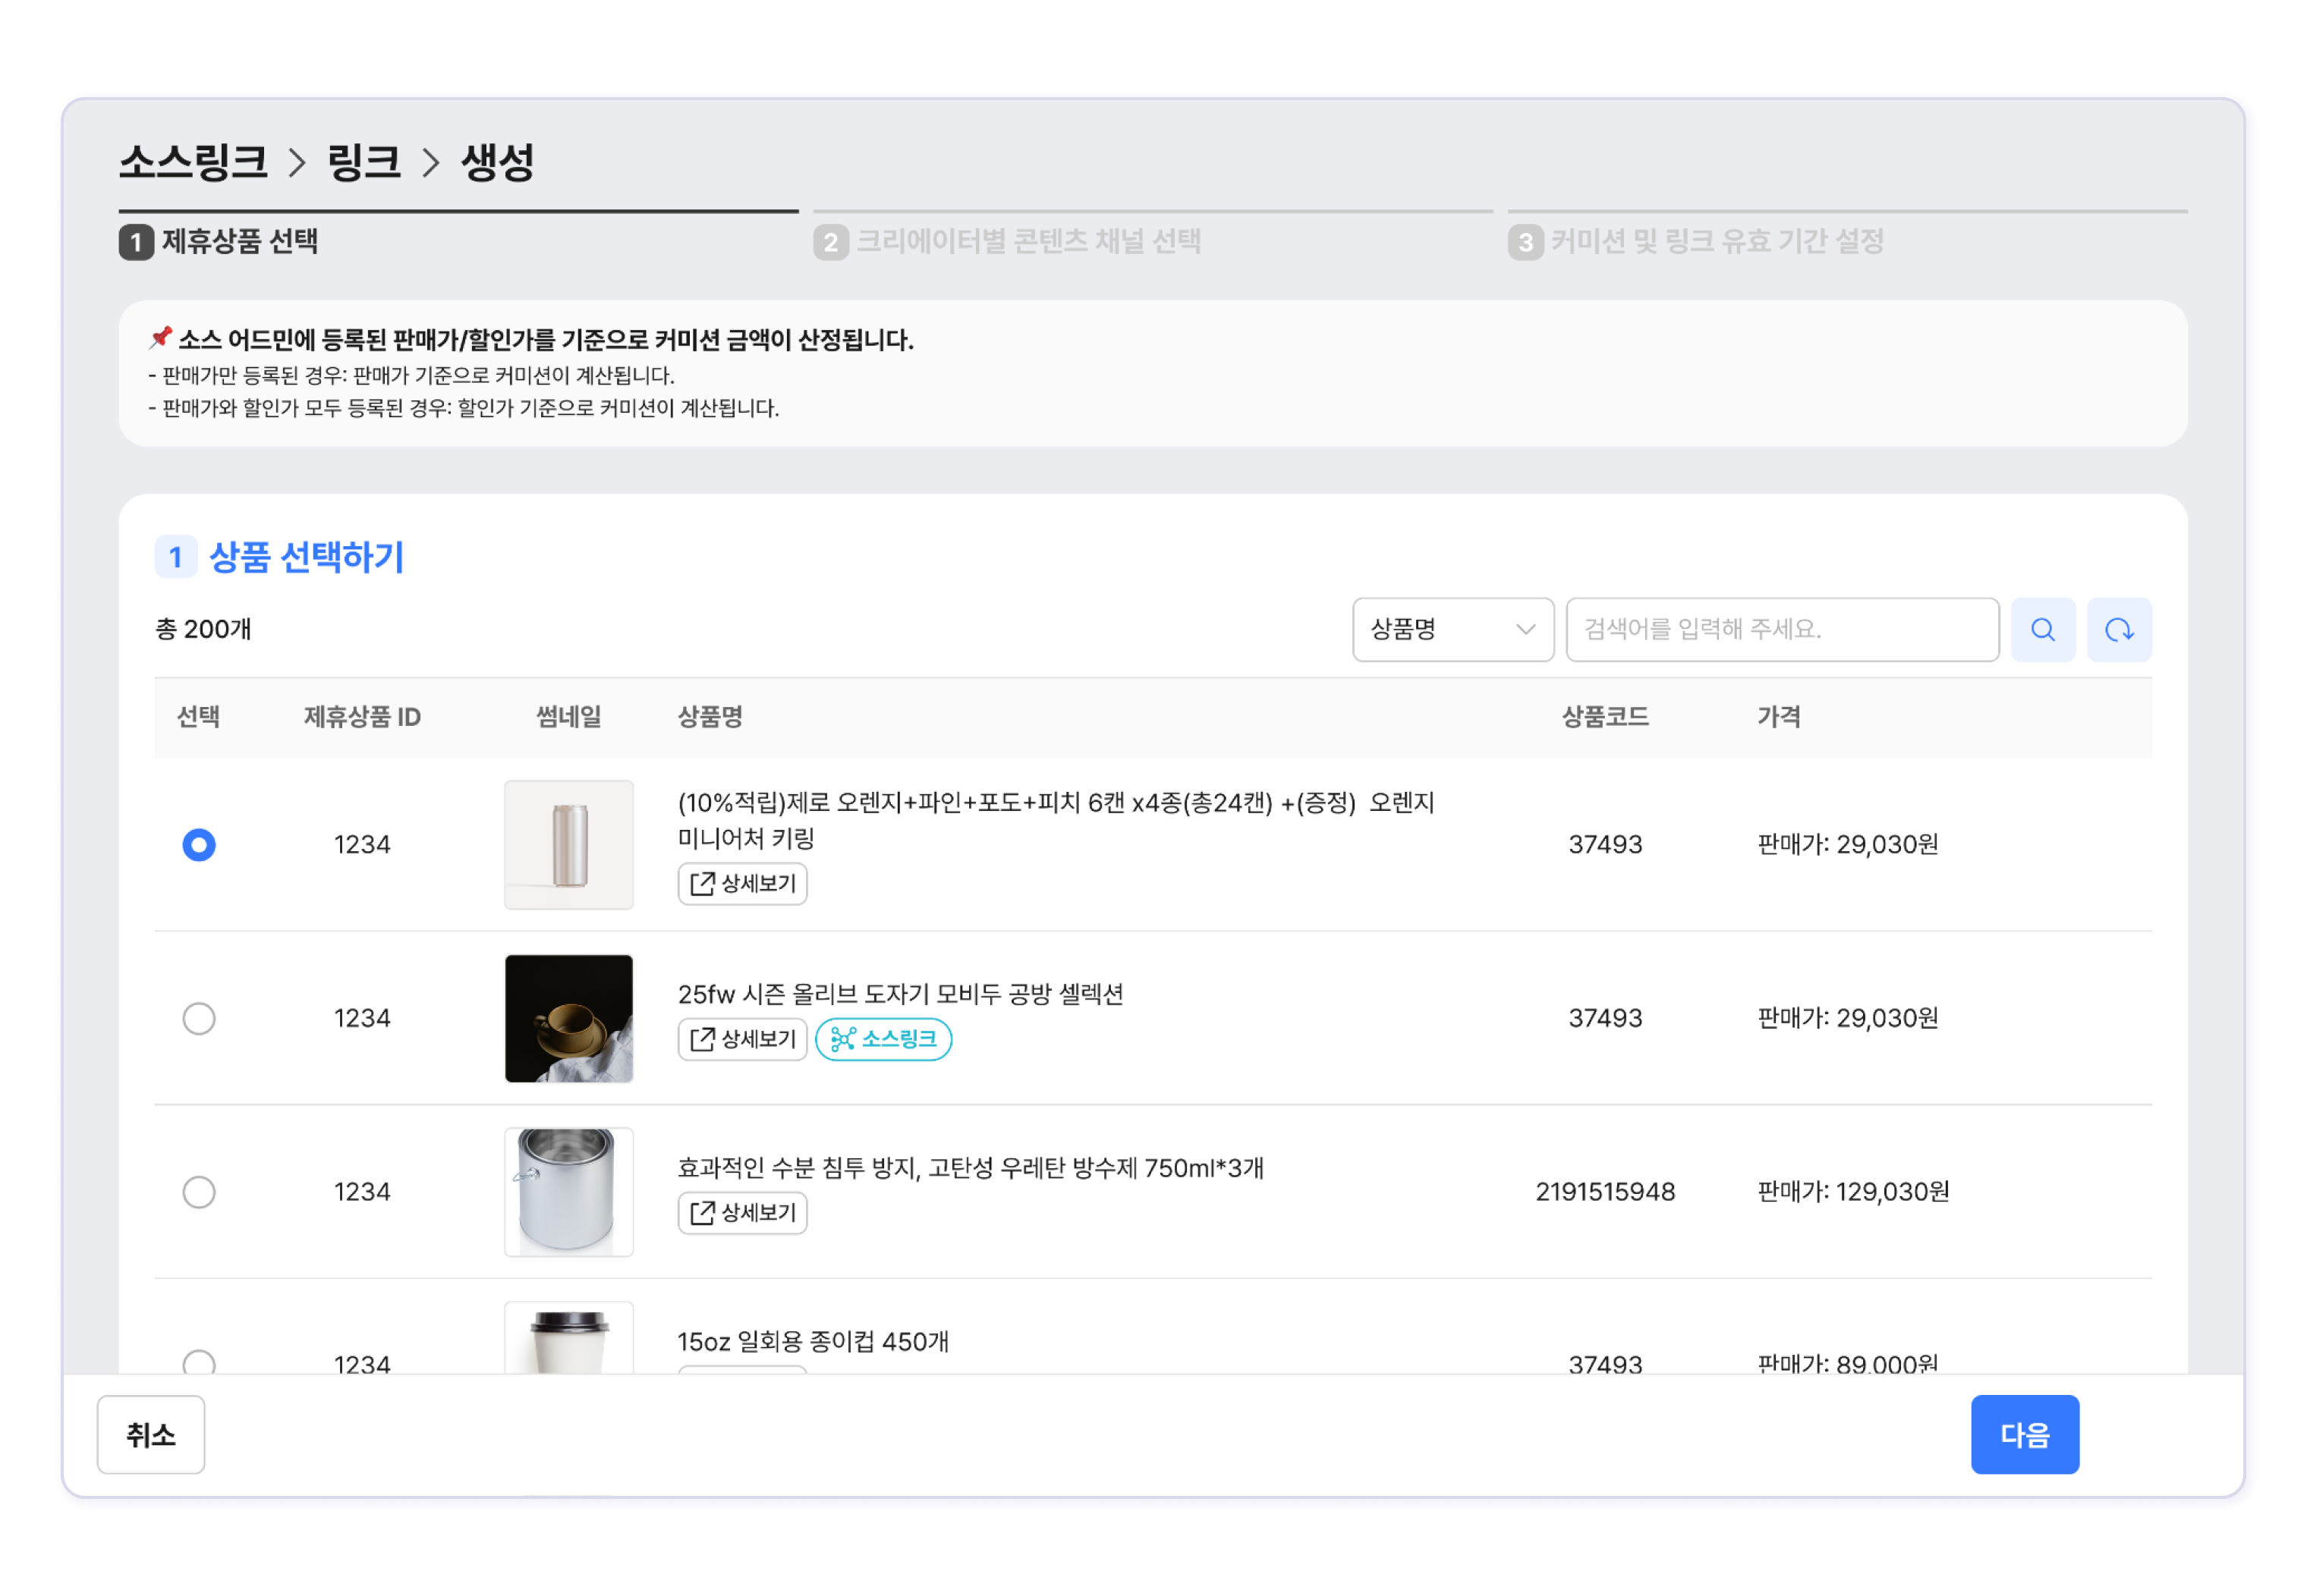Open 상세보기 for 제로 오렌지 product
This screenshot has width=2307, height=1596.
[x=742, y=883]
